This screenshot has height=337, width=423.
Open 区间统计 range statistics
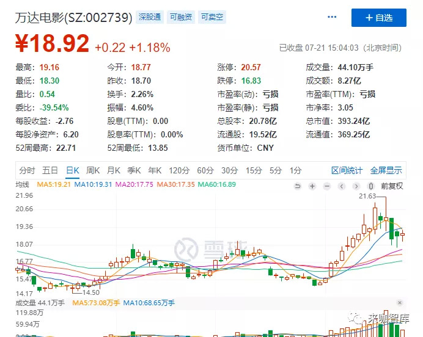point(347,170)
